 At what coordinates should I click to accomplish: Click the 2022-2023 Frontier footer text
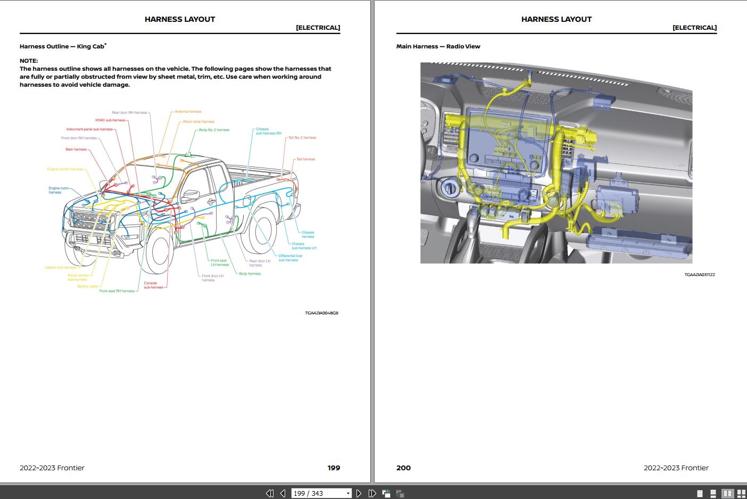click(52, 468)
